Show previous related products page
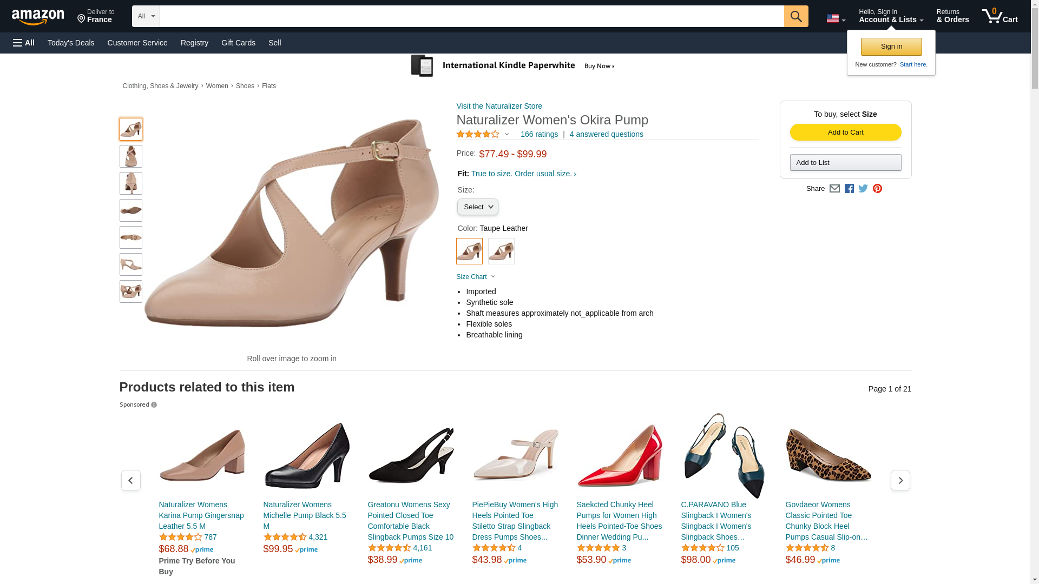 131,480
